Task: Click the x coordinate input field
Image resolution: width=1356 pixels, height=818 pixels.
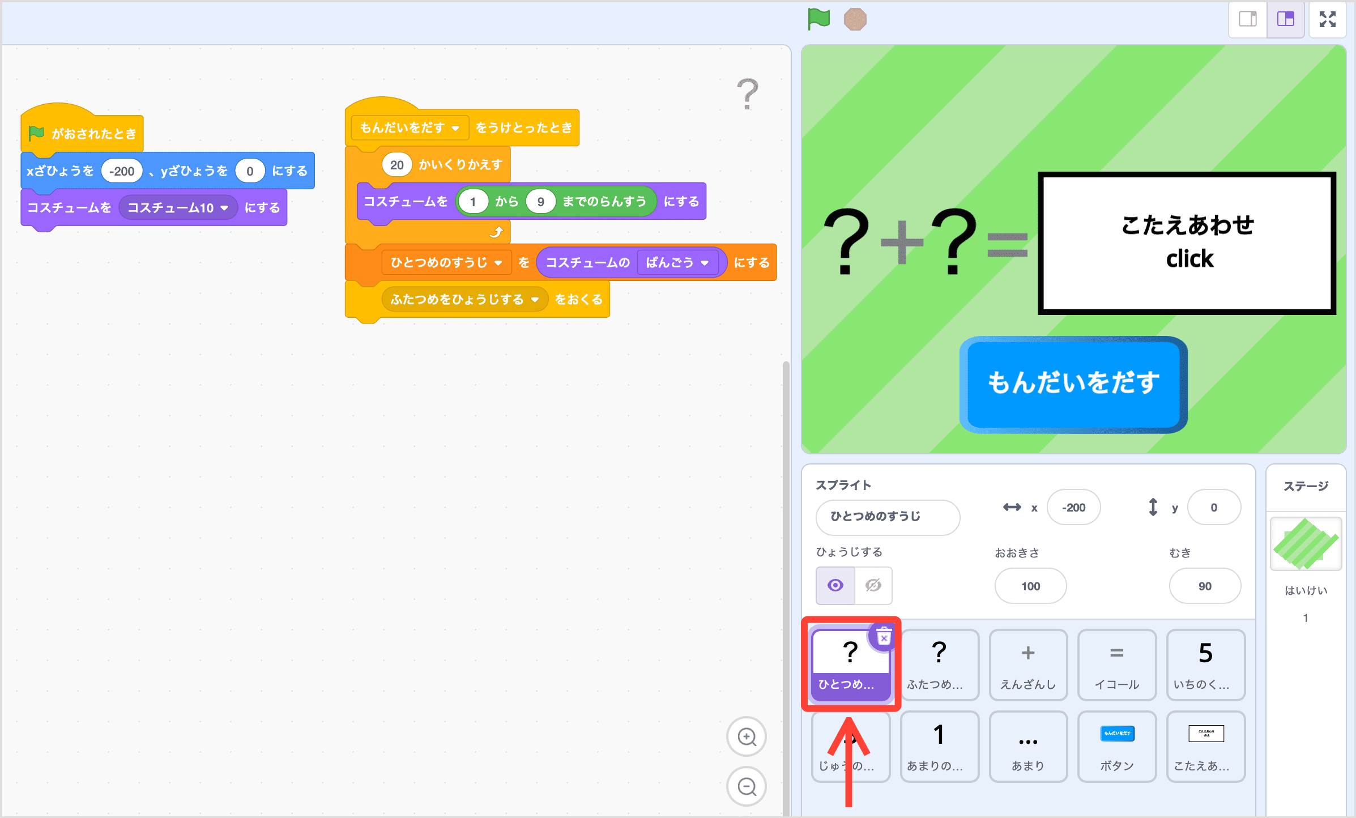Action: tap(1073, 507)
